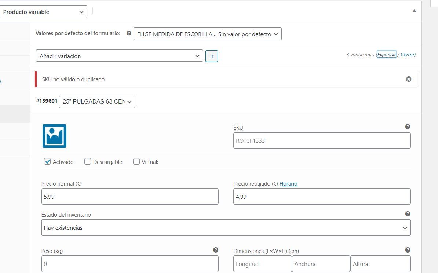
Task: Collapse the product data panel arrow
Action: (x=414, y=11)
